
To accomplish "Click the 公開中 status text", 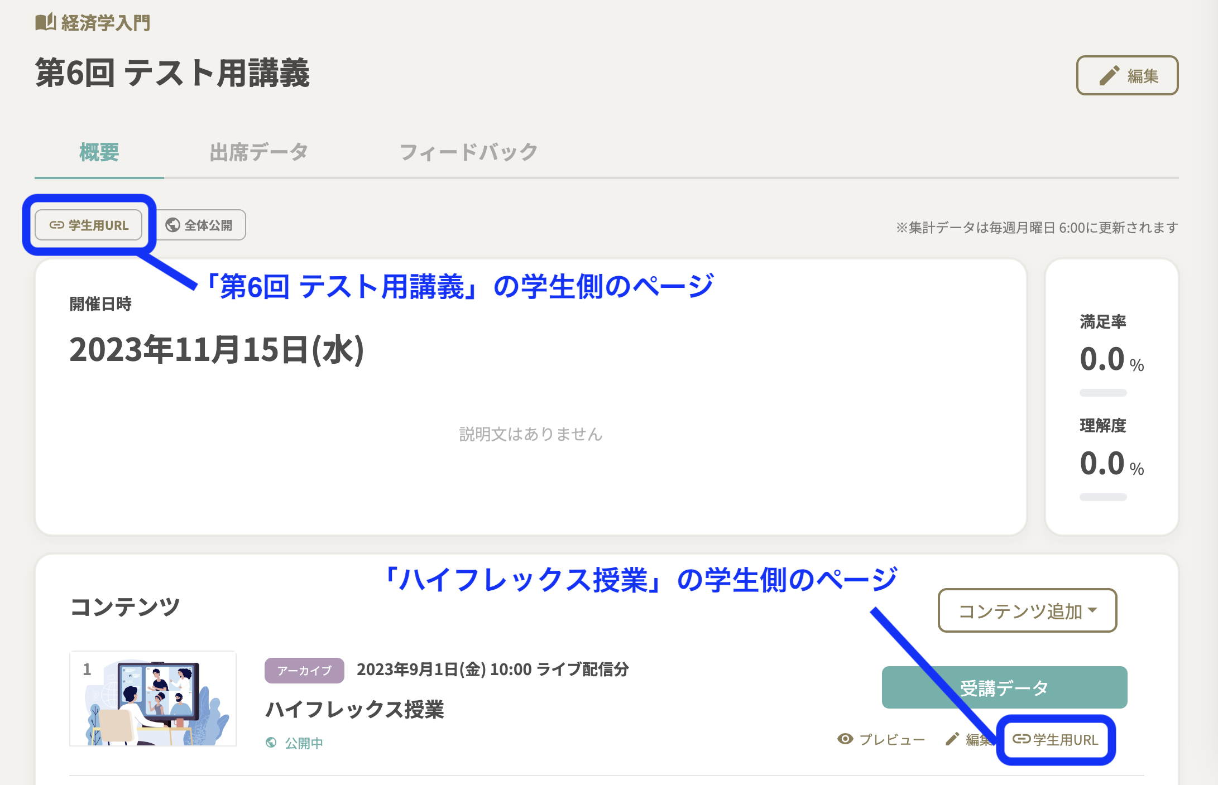I will pyautogui.click(x=304, y=743).
